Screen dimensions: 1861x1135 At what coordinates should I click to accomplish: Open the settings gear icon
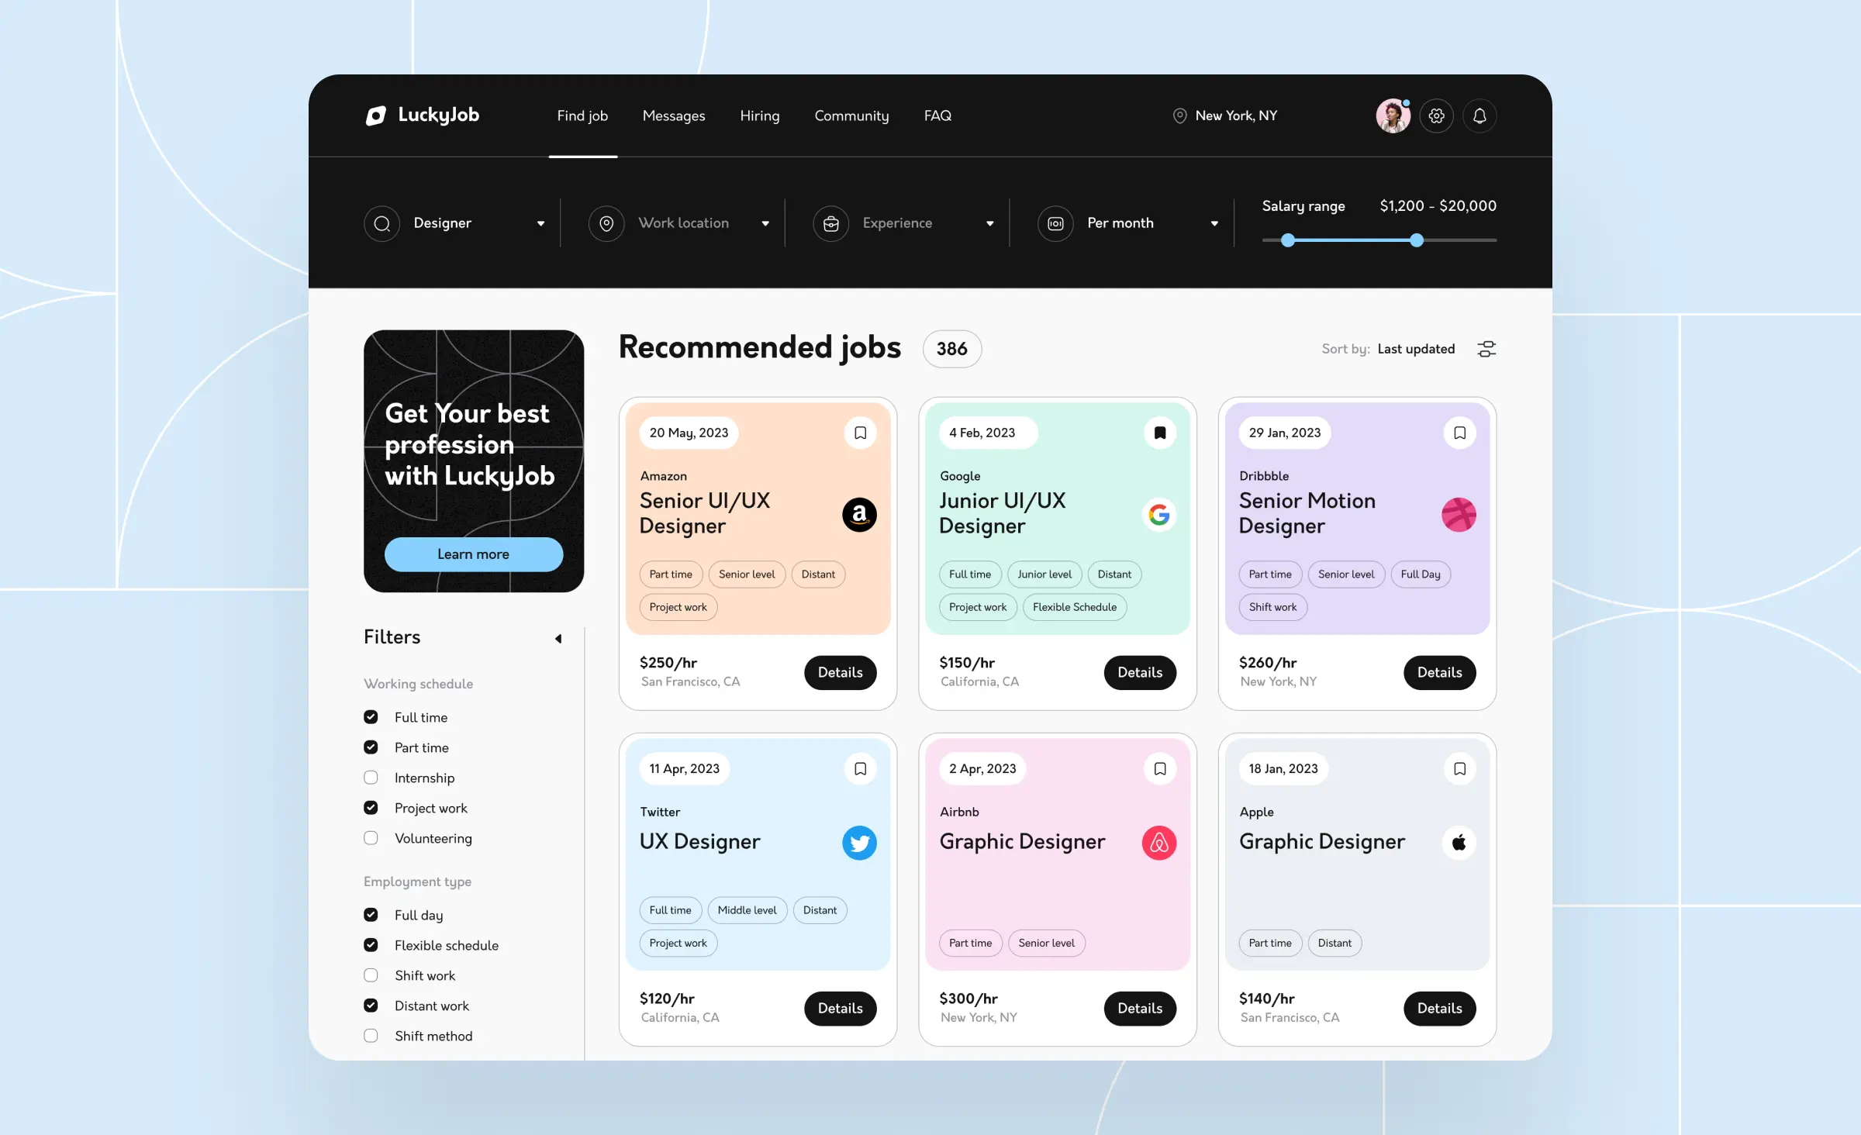(1436, 116)
